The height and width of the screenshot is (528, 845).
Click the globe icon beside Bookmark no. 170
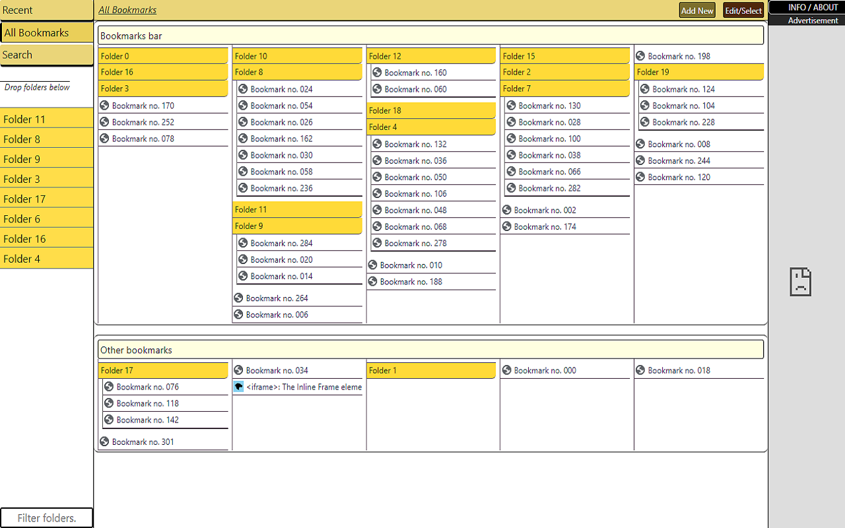tap(104, 105)
